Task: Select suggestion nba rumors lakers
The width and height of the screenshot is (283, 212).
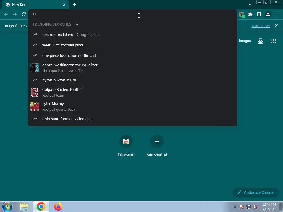Action: [132, 35]
